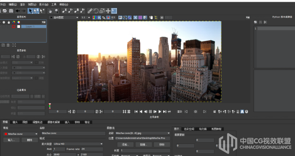
Task: Open the viewer options menu arrow at right
Action: click(x=248, y=17)
